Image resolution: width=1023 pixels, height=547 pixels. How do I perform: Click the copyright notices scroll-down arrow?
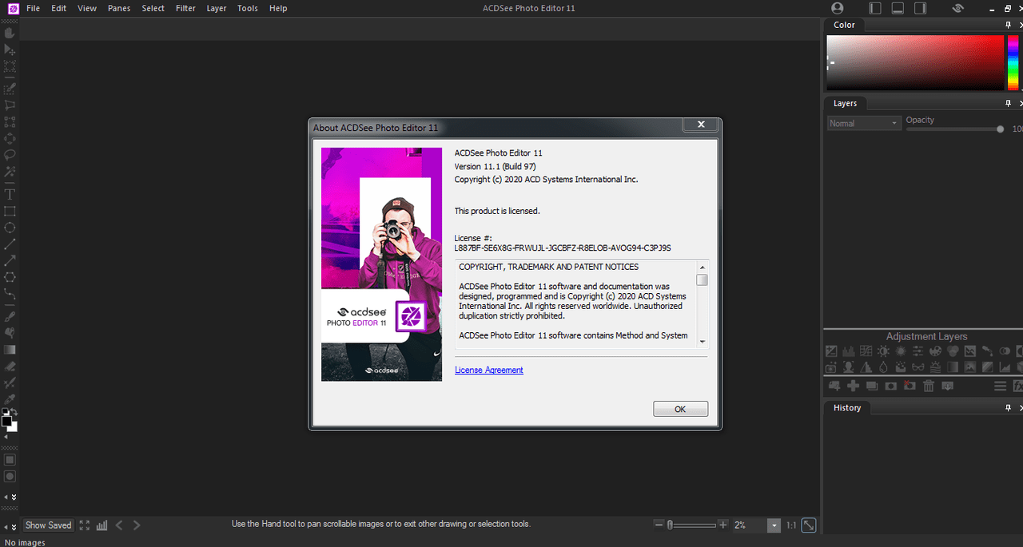pyautogui.click(x=702, y=341)
